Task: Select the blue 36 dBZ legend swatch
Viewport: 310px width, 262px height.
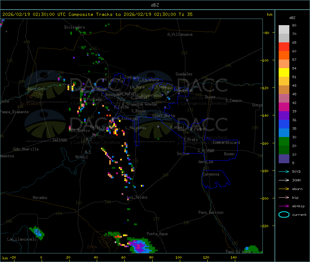Action: 284,124
